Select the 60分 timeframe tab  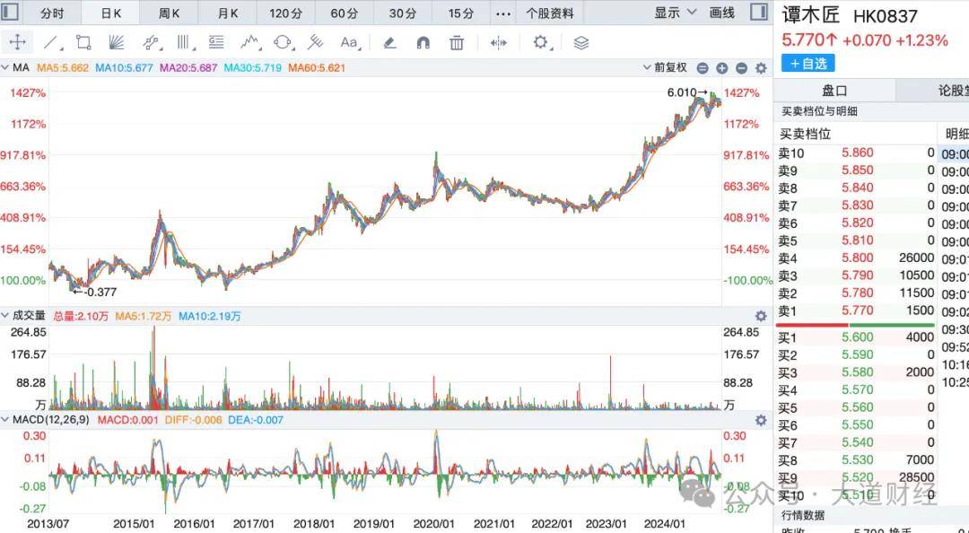[x=345, y=13]
